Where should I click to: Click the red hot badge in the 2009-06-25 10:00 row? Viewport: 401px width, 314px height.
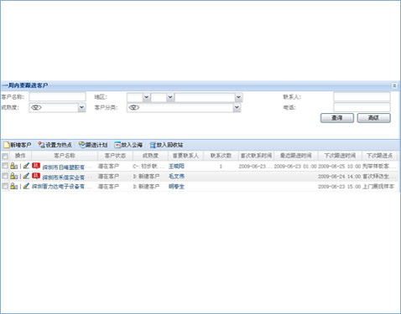coord(36,166)
